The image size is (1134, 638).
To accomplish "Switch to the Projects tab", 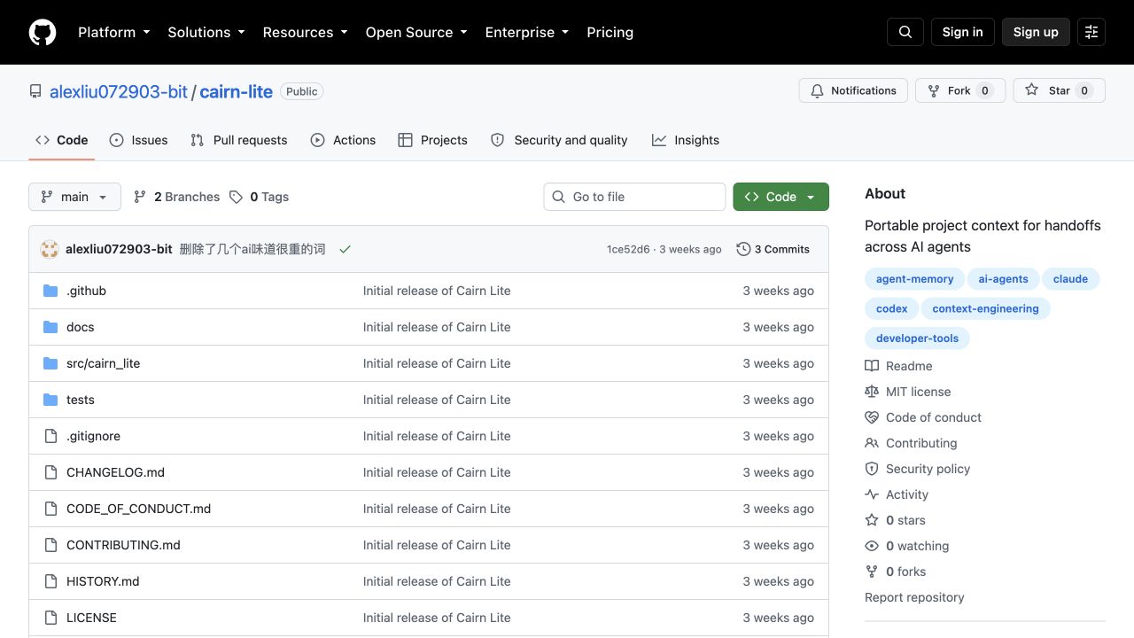I will [433, 140].
